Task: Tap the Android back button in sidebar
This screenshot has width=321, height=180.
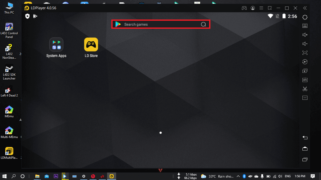Action: tap(305, 137)
